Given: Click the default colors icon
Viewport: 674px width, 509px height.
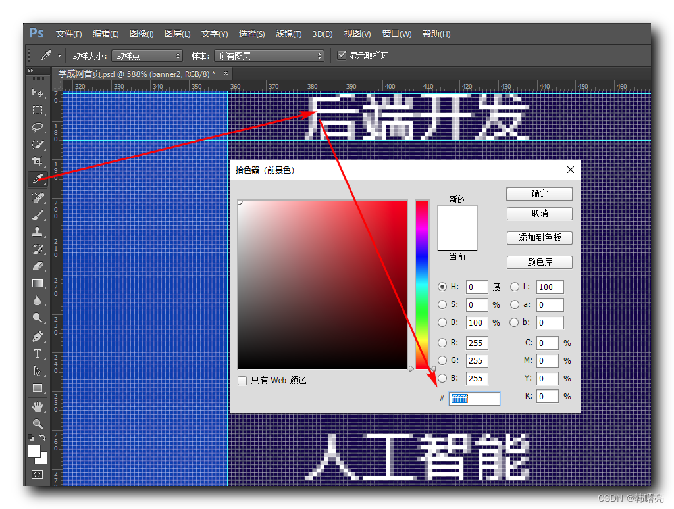Looking at the screenshot, I should click(x=31, y=438).
